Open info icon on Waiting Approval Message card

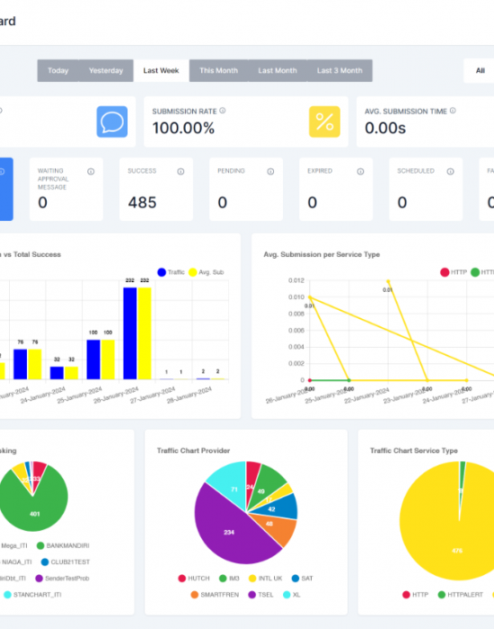[91, 172]
